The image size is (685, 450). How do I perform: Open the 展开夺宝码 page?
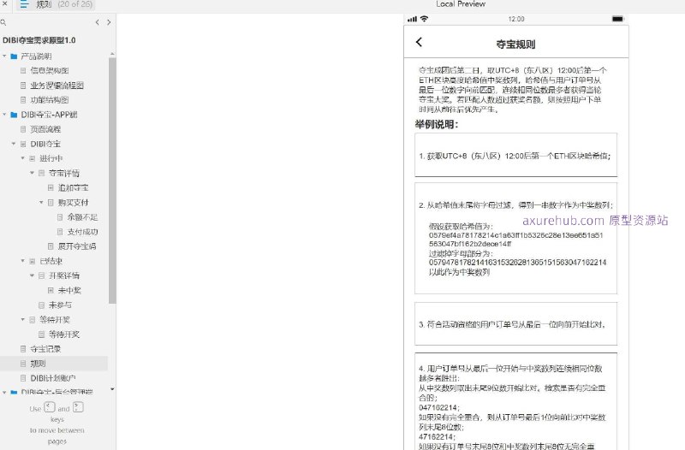click(x=77, y=246)
